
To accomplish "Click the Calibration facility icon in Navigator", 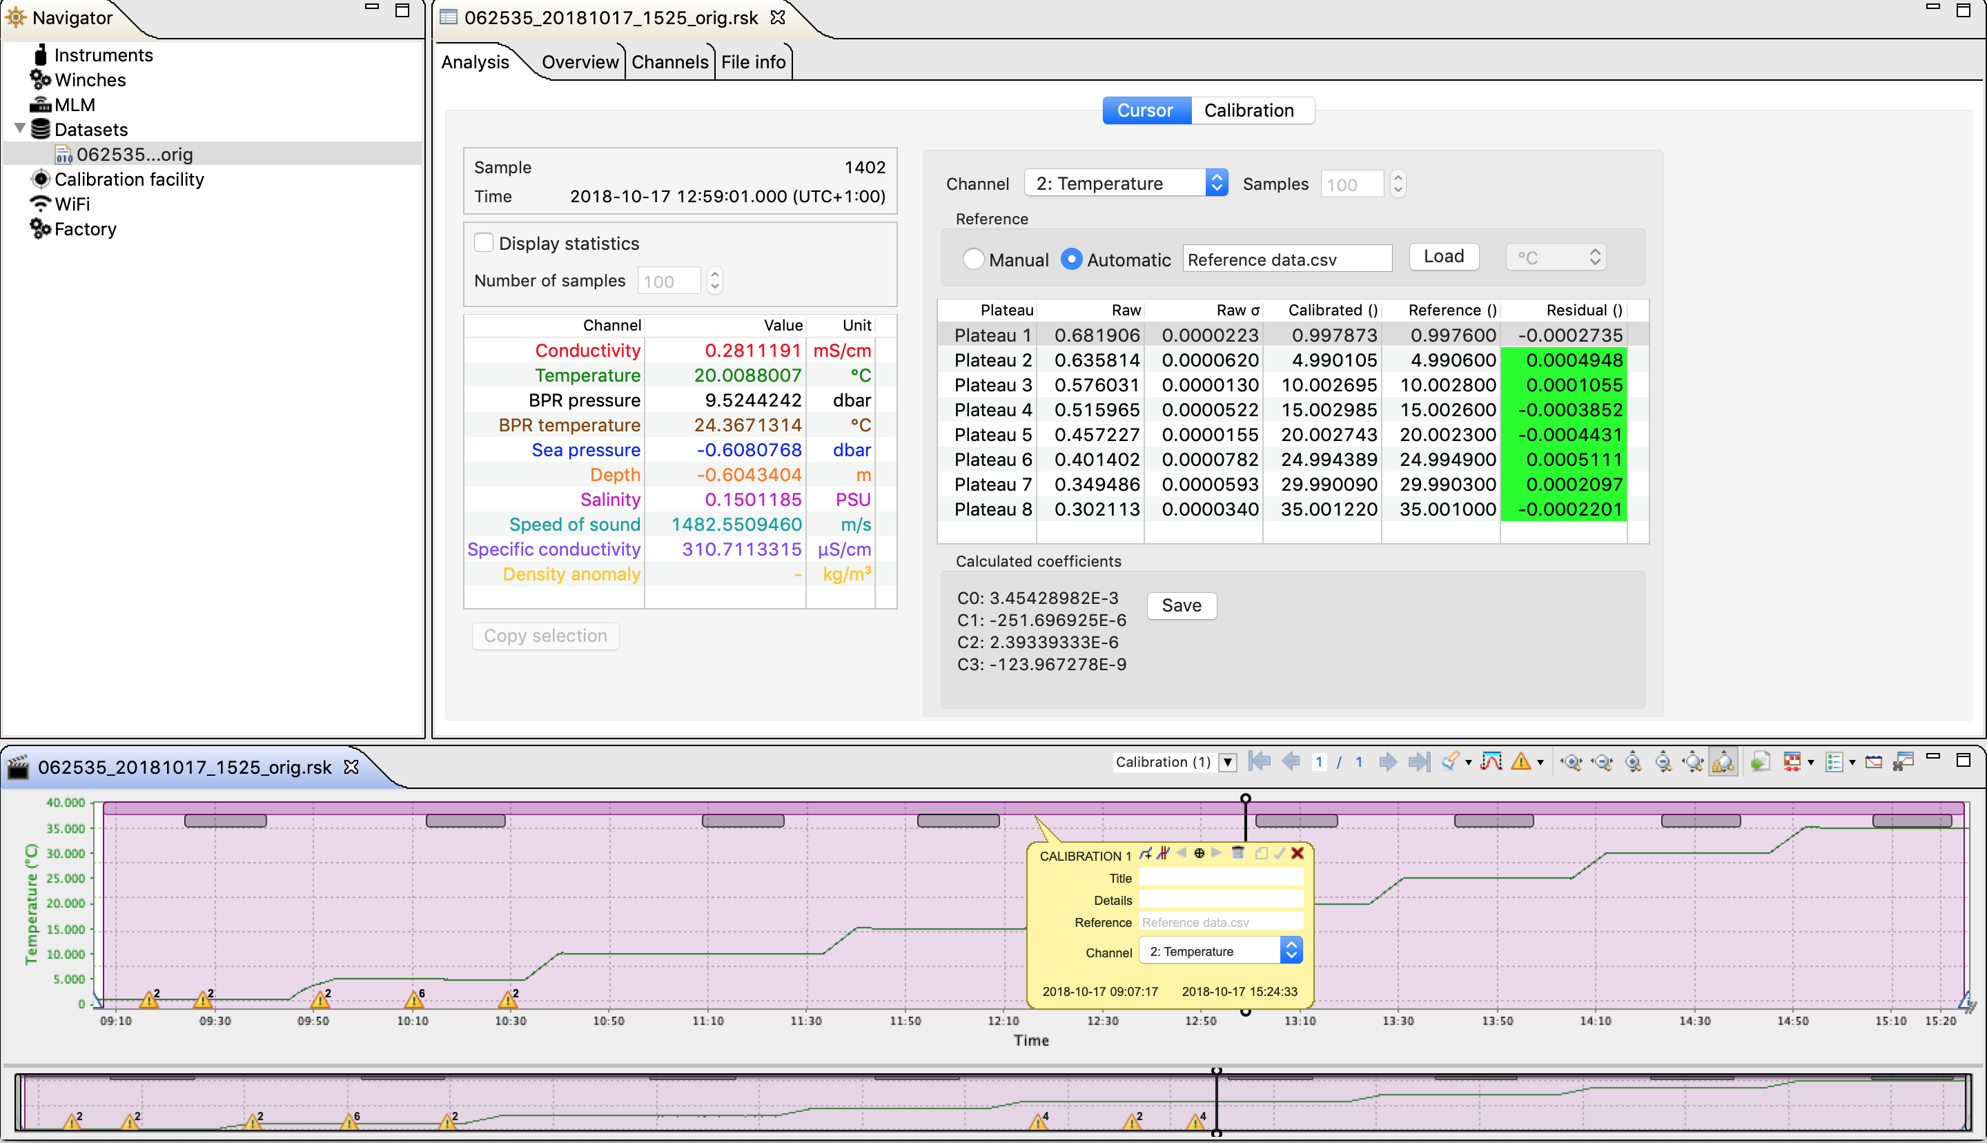I will (41, 179).
